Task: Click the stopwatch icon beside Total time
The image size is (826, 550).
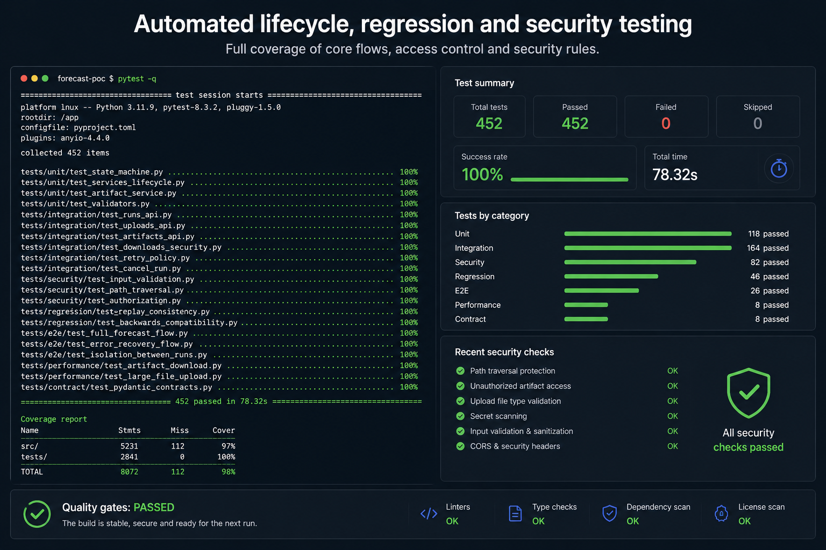Action: pyautogui.click(x=779, y=168)
